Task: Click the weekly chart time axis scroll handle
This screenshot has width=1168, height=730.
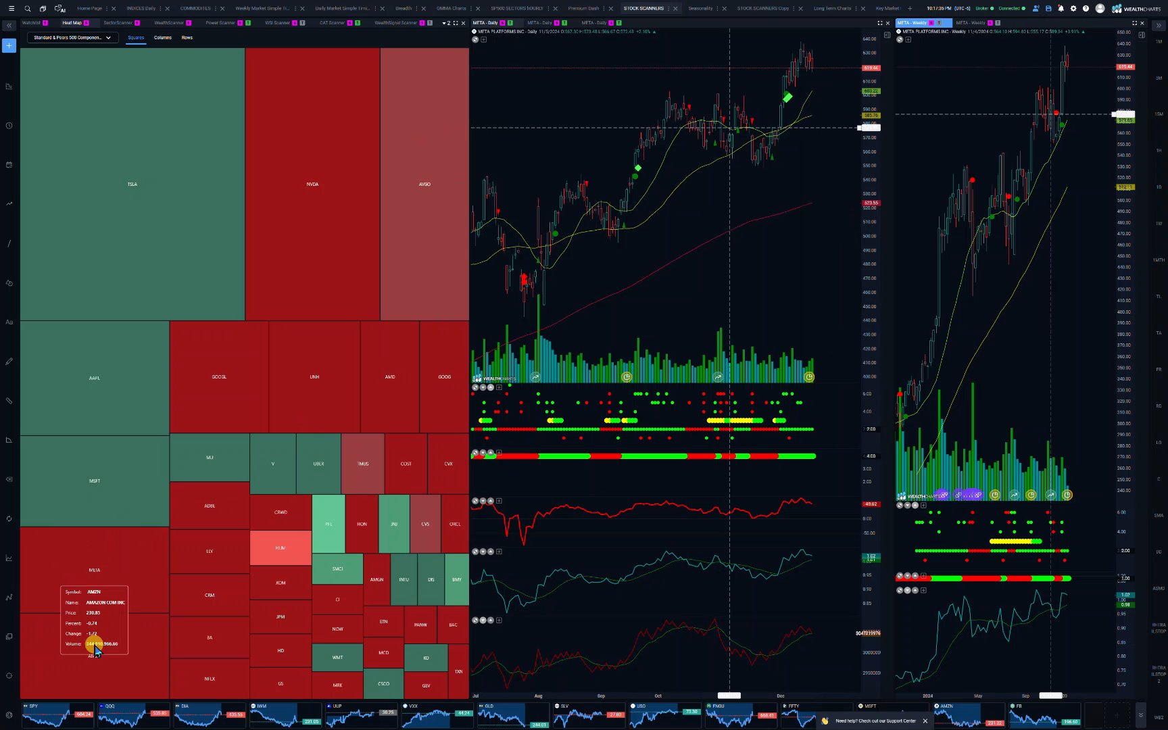Action: [x=1050, y=696]
